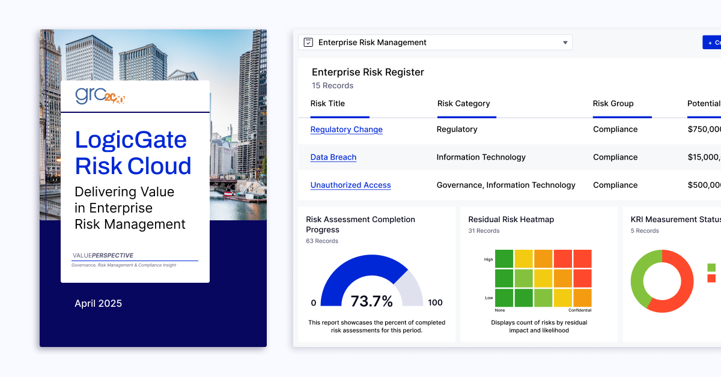Viewport: 721px width, 377px height.
Task: Click the Potential column header
Action: [704, 103]
